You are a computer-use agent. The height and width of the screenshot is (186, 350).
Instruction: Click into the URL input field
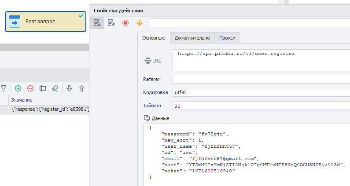[x=261, y=60]
